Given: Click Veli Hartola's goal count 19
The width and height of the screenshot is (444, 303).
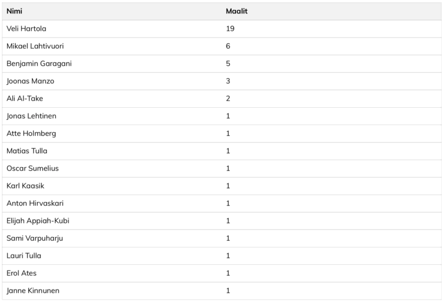Looking at the screenshot, I should (x=230, y=29).
